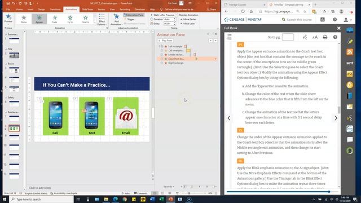Image resolution: width=361 pixels, height=203 pixels.
Task: Click Play From in Animation Pane
Action: (x=165, y=41)
